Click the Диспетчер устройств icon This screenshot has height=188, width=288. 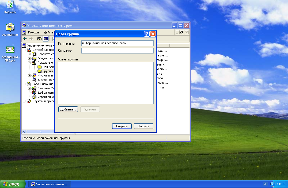34,80
